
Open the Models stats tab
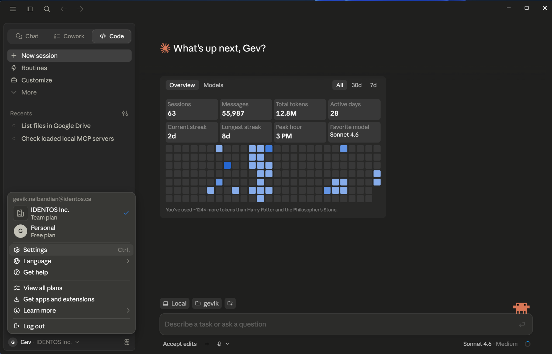click(x=213, y=85)
